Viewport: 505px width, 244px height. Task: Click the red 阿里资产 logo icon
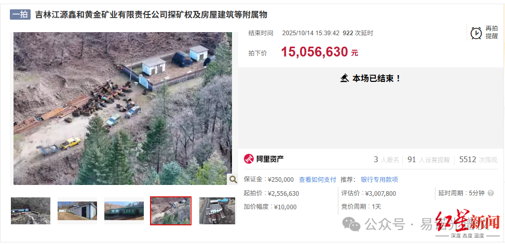[249, 159]
